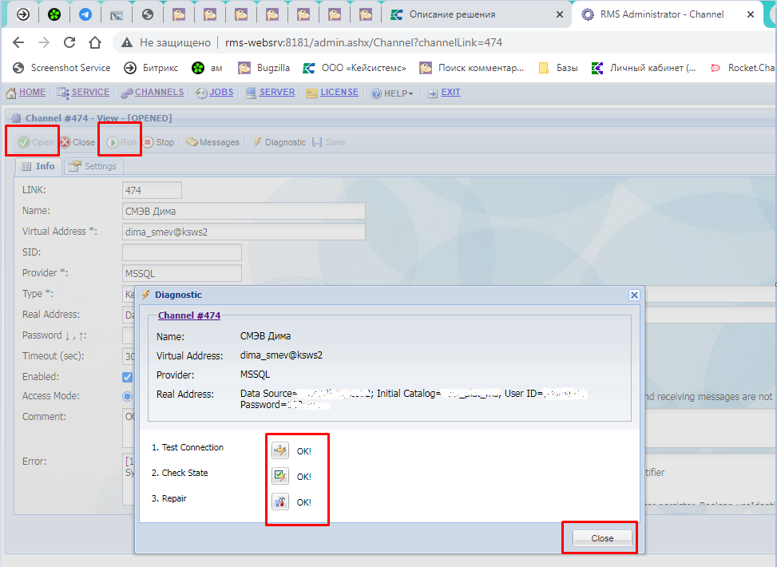Click the Test Connection diagnostic icon
Image resolution: width=777 pixels, height=567 pixels.
coord(280,450)
